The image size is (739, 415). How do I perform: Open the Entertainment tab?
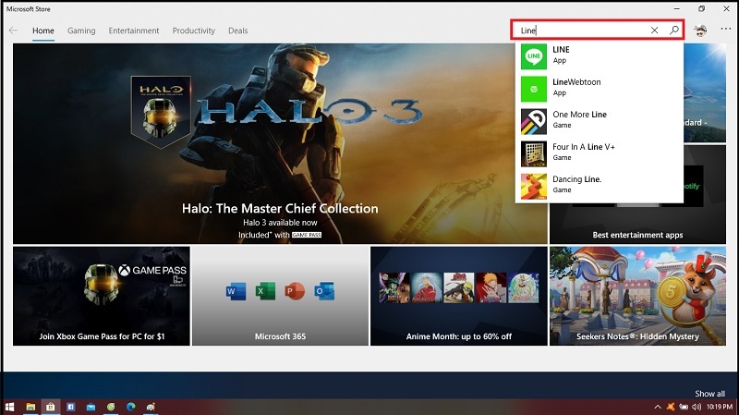click(x=134, y=31)
